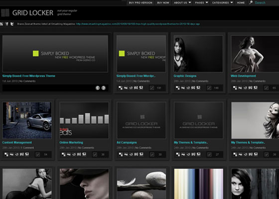Screen dimensions: 279x199
Task: Open Graphic Designs post title
Action: 185,76
